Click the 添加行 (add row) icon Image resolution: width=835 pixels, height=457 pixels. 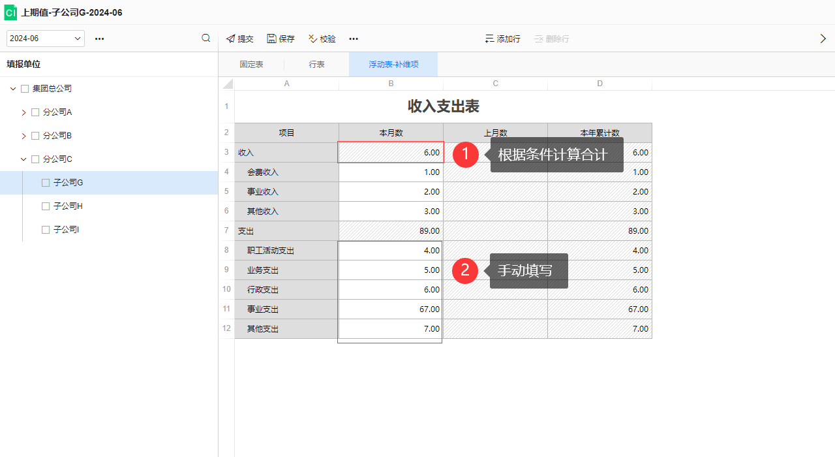pyautogui.click(x=489, y=39)
